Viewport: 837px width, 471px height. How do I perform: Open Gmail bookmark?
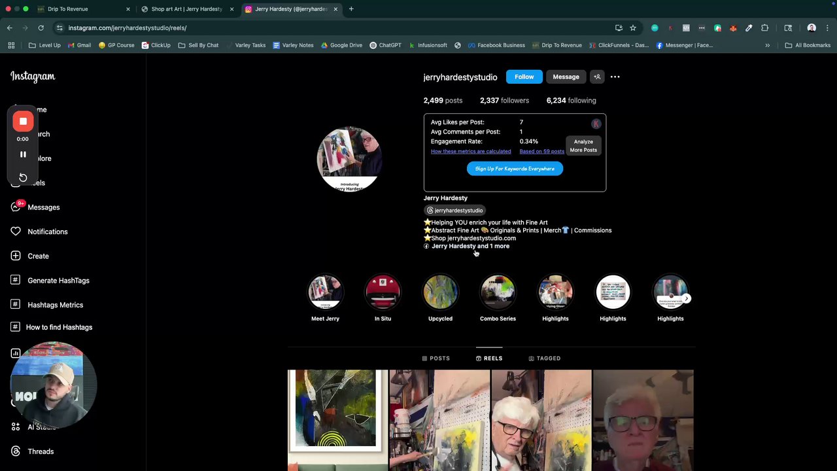coord(79,45)
